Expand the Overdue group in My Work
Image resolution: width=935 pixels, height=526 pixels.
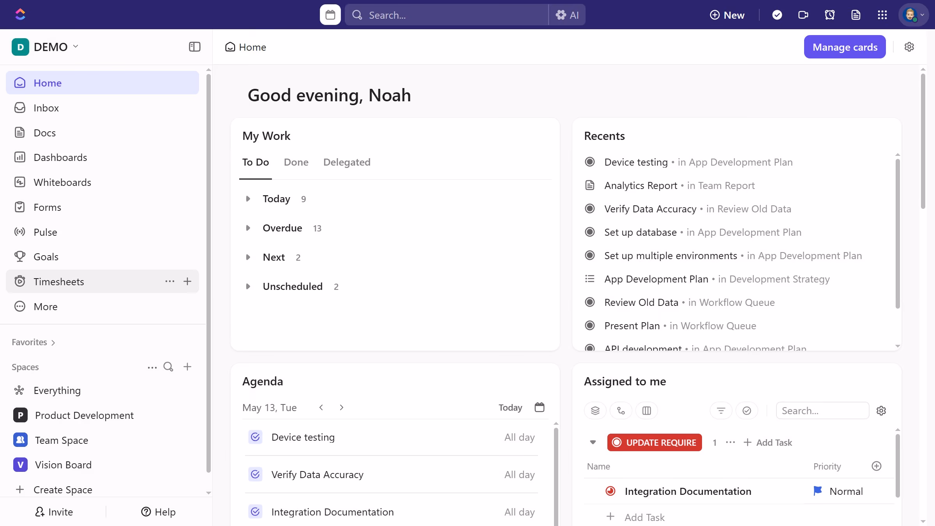pyautogui.click(x=248, y=228)
